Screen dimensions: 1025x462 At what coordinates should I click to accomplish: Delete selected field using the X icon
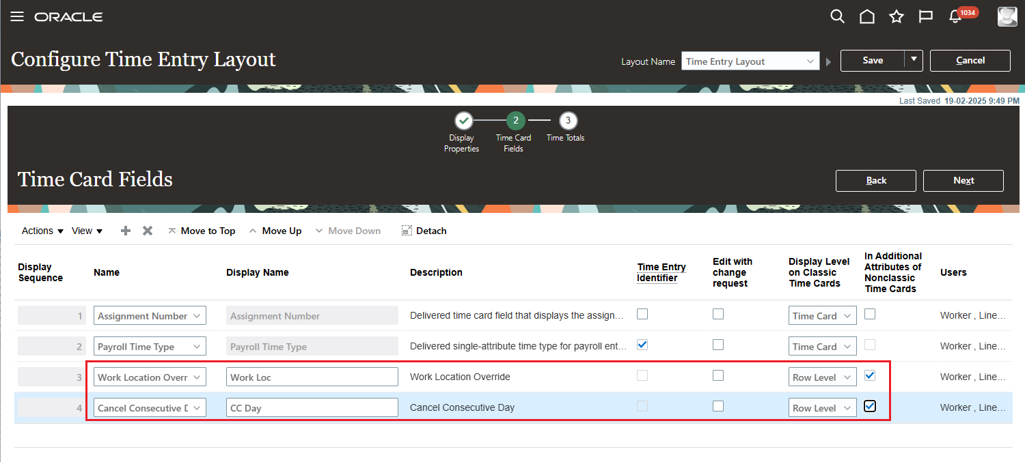(147, 231)
